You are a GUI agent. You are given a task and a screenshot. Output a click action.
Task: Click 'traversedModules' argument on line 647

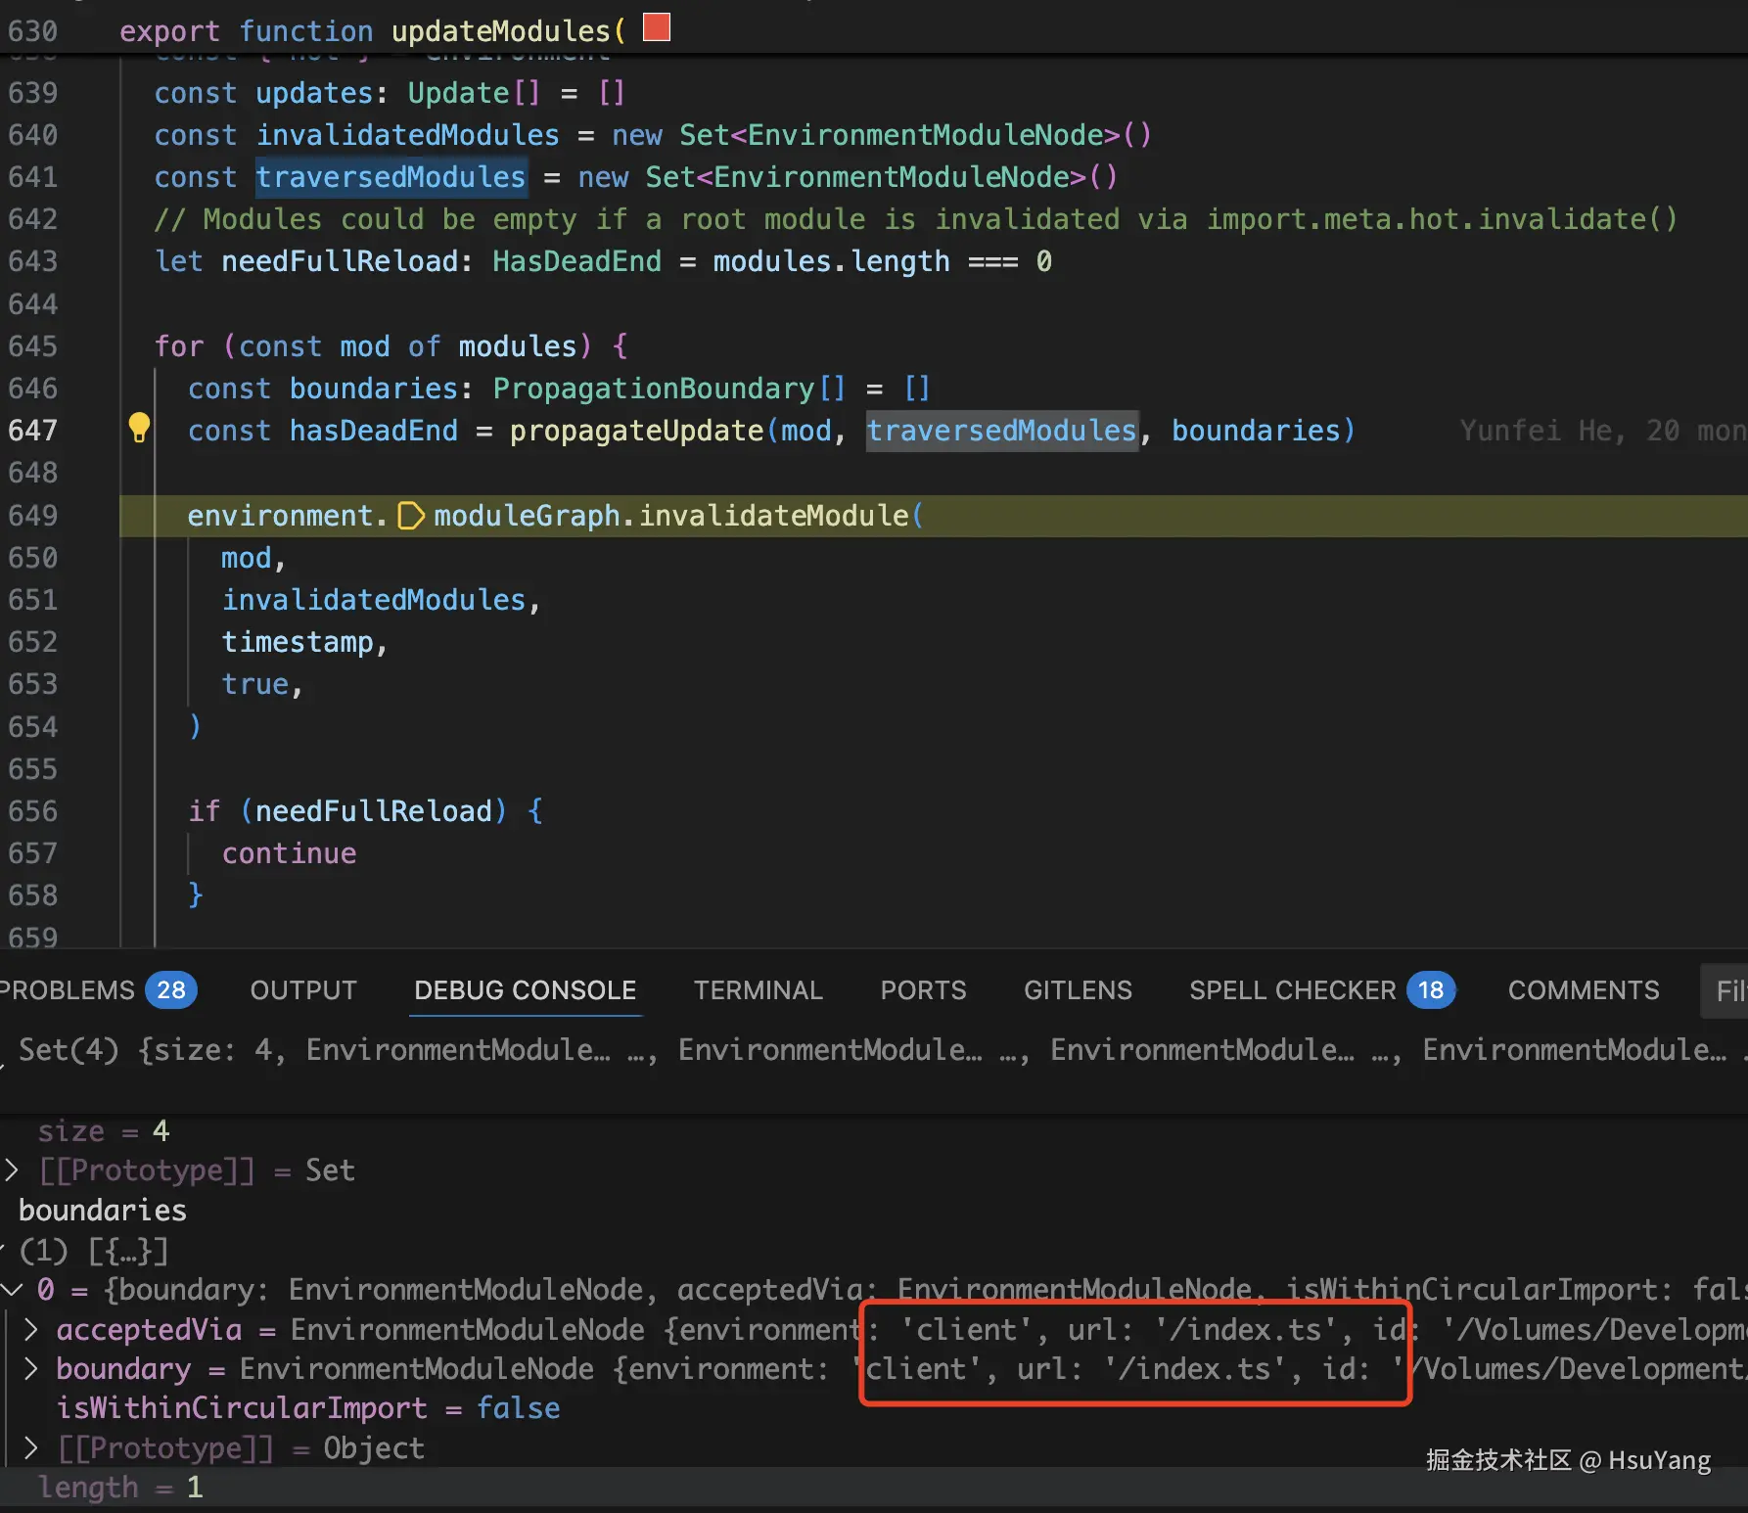click(x=1002, y=431)
